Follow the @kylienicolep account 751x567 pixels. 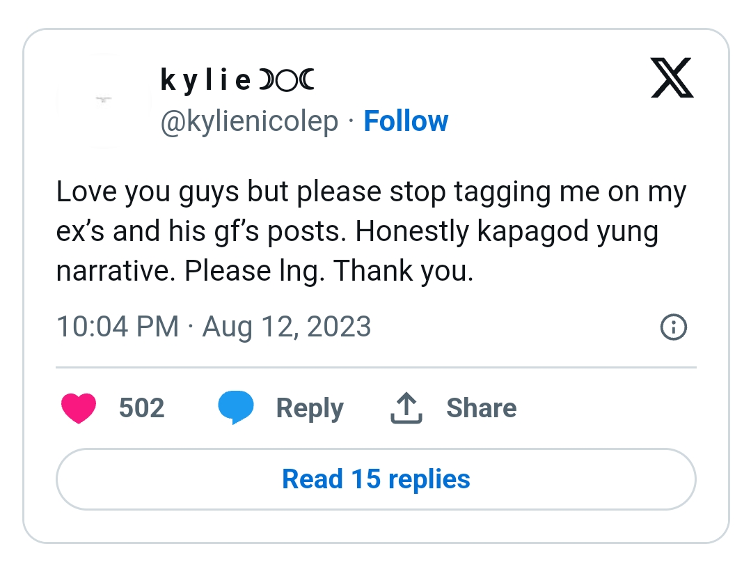[406, 121]
